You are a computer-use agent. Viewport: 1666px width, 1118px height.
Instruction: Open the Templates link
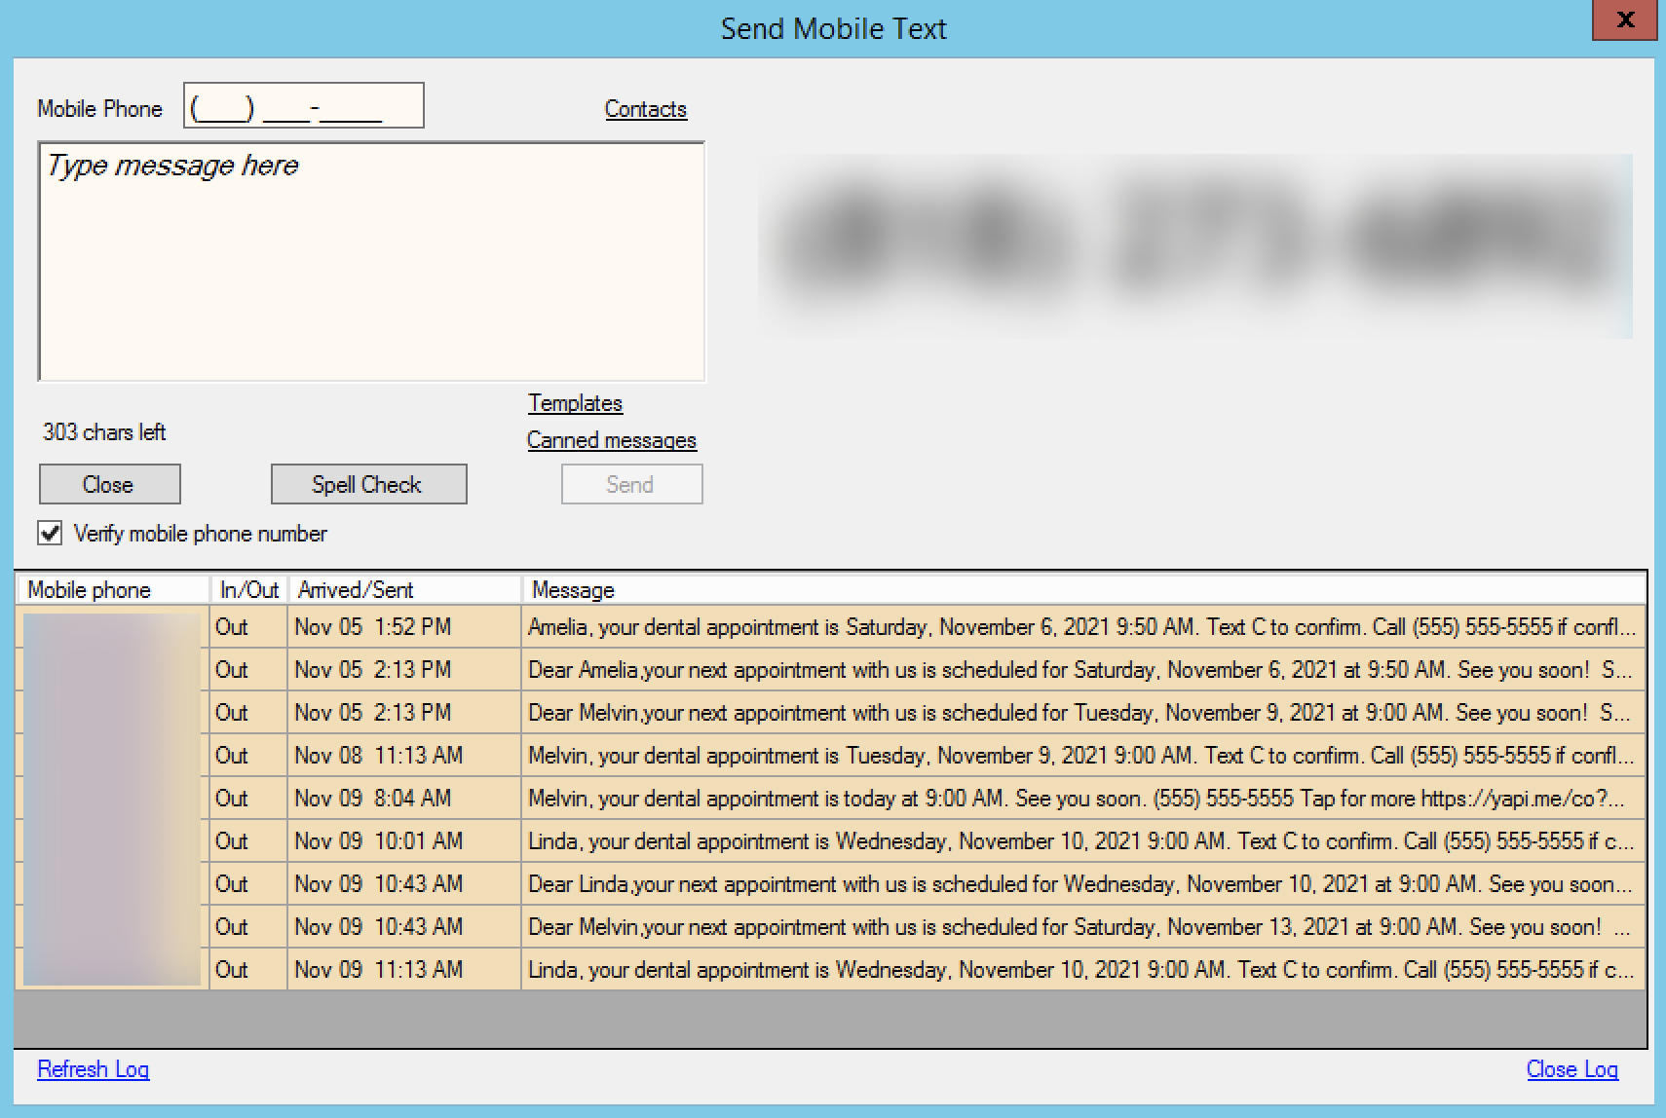(x=575, y=403)
